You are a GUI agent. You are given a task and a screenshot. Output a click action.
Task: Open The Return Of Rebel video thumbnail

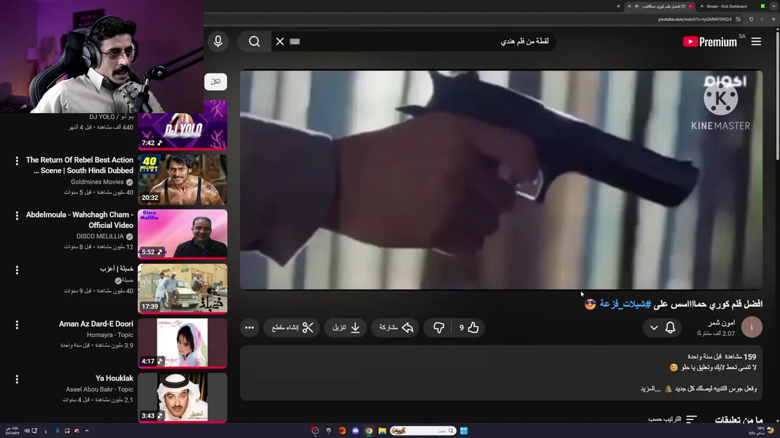pyautogui.click(x=183, y=179)
